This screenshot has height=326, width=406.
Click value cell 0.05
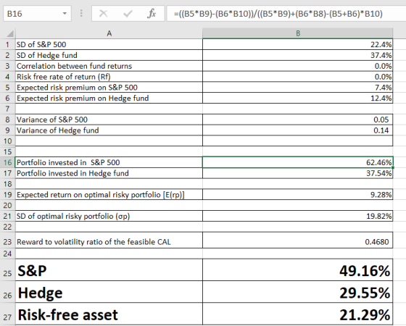point(298,120)
